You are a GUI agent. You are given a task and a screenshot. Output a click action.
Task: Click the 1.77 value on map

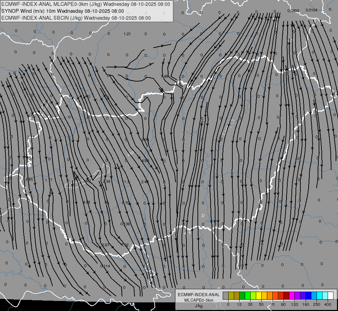coord(48,180)
